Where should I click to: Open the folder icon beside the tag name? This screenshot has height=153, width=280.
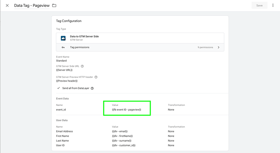click(54, 6)
